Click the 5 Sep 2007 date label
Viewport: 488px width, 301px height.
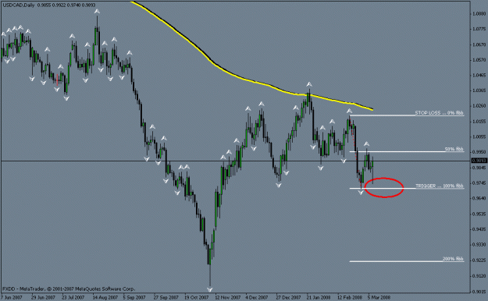click(x=134, y=298)
